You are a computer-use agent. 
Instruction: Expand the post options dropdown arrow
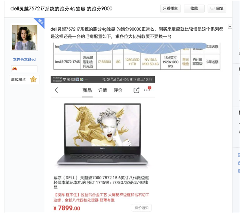pos(230,27)
